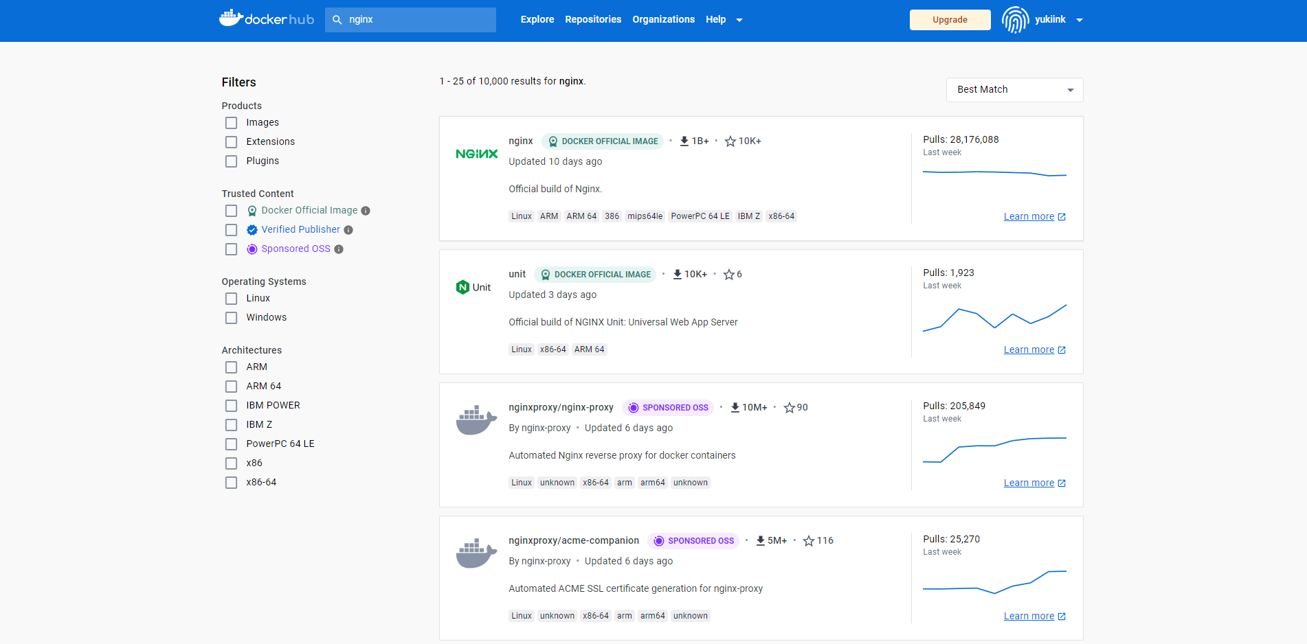Go to the Explore page
This screenshot has width=1307, height=644.
coord(537,19)
